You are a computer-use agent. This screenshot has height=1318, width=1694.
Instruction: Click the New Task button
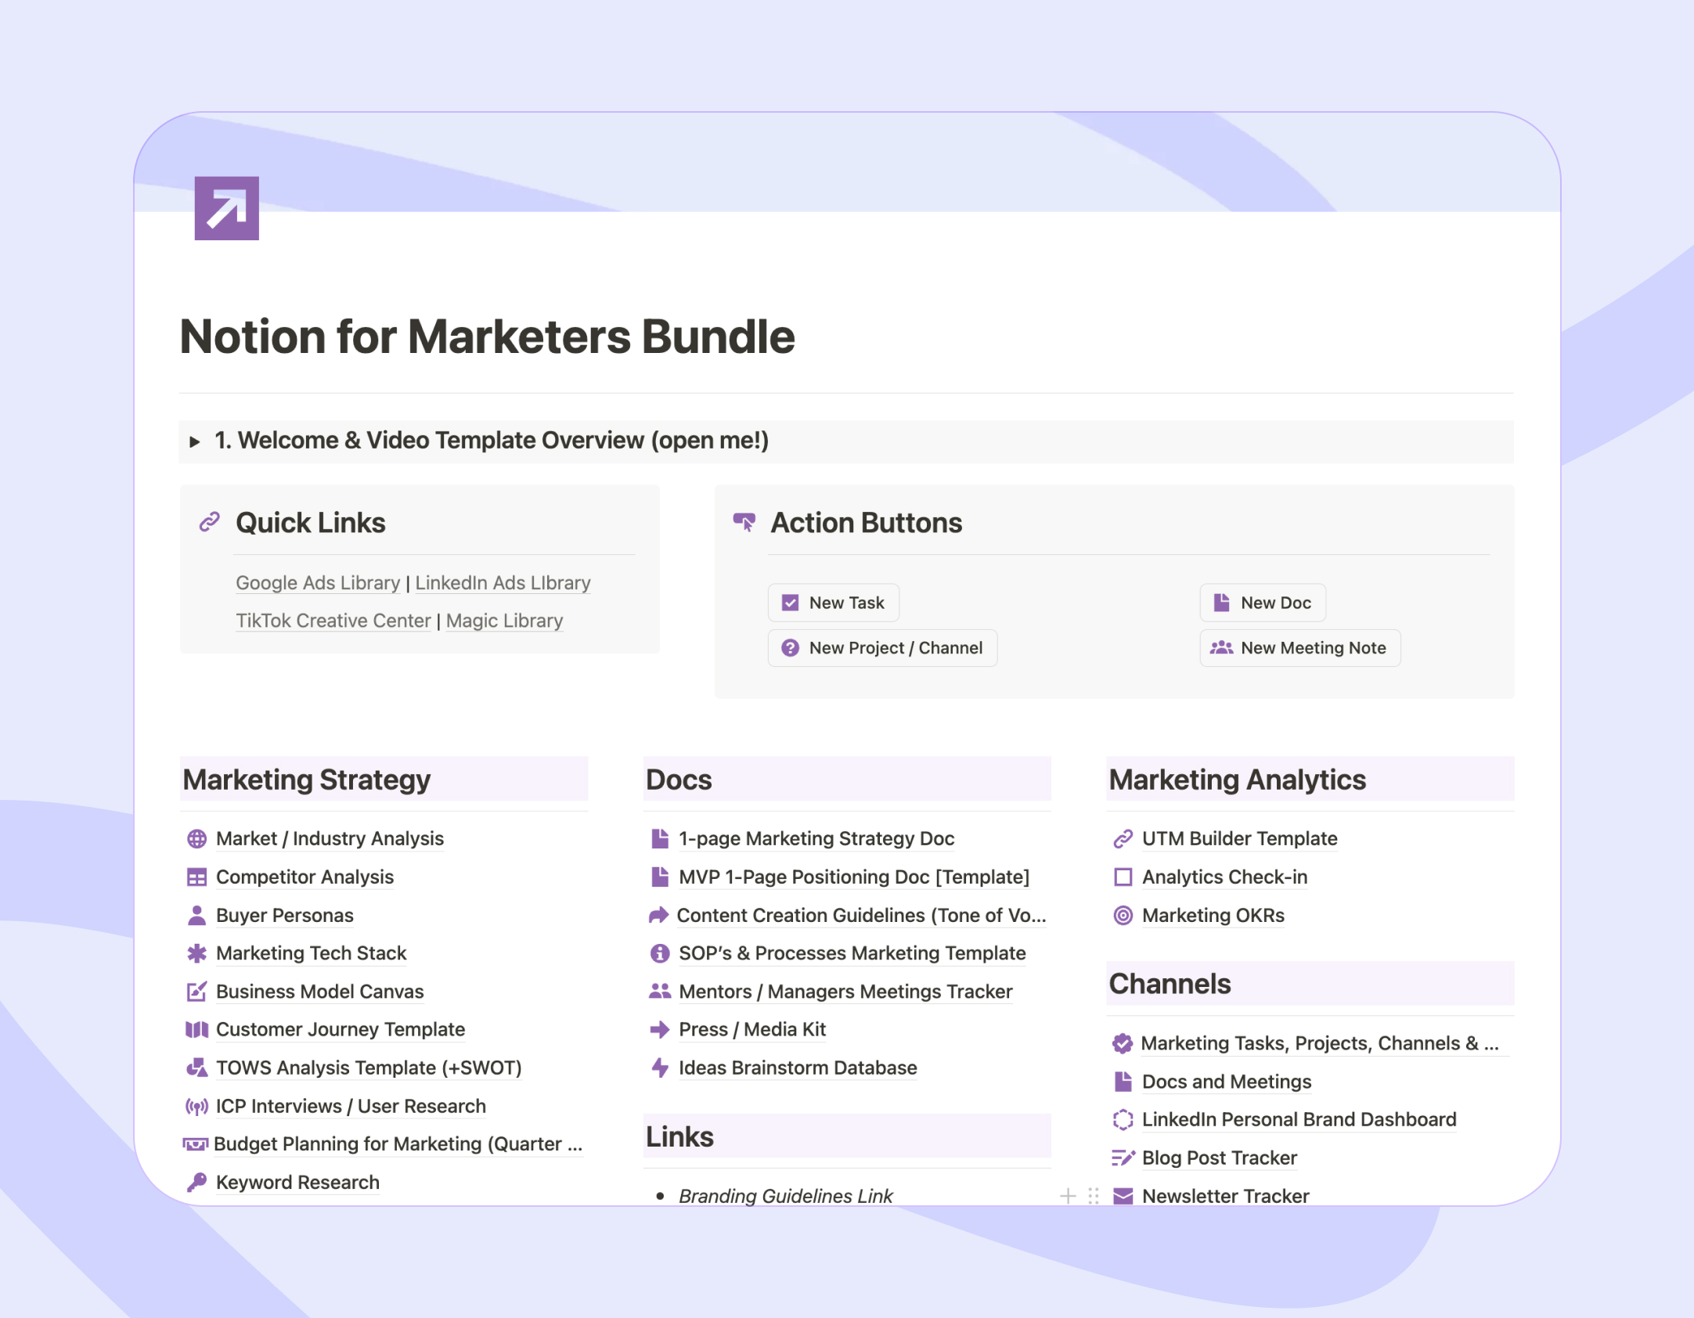pos(833,603)
